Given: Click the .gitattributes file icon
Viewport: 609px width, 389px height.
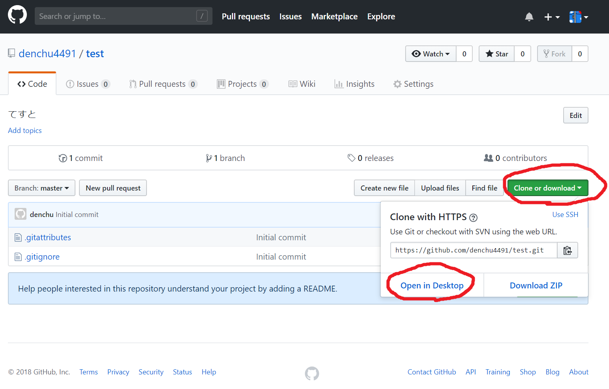Looking at the screenshot, I should (18, 238).
